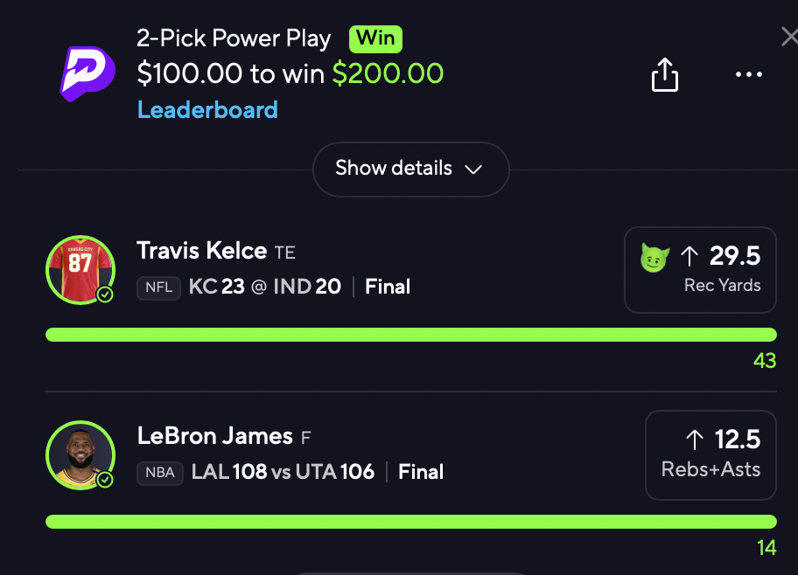
Task: Click the chevron in Show details
Action: coord(473,170)
